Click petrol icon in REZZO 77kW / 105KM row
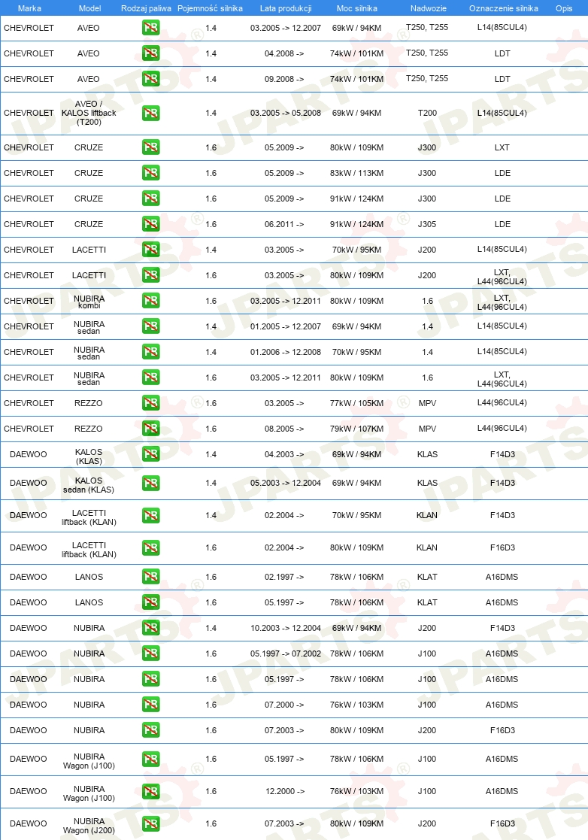Screen dimensions: 588x840 tap(151, 403)
